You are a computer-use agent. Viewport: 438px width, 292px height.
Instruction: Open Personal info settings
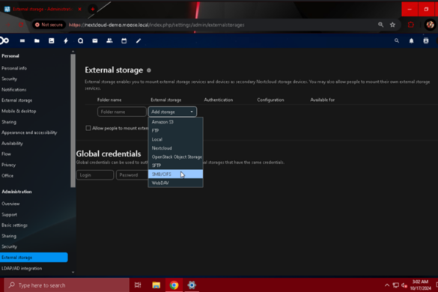14,68
